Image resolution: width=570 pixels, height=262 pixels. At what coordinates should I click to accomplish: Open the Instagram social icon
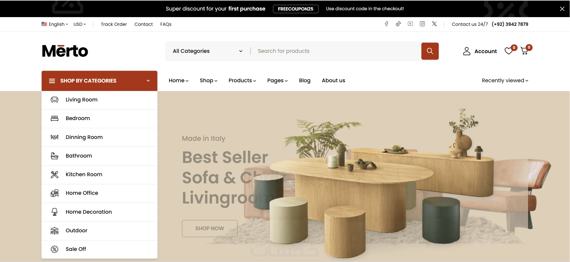point(422,24)
